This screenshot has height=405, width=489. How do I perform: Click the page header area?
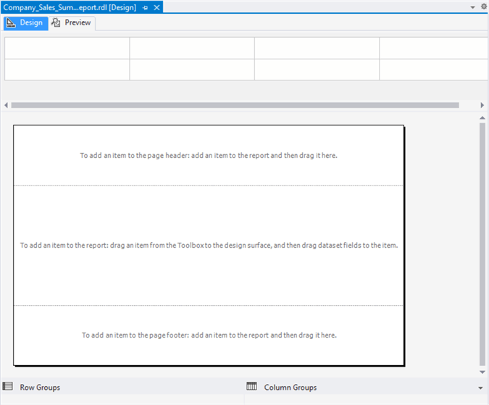[x=209, y=156]
